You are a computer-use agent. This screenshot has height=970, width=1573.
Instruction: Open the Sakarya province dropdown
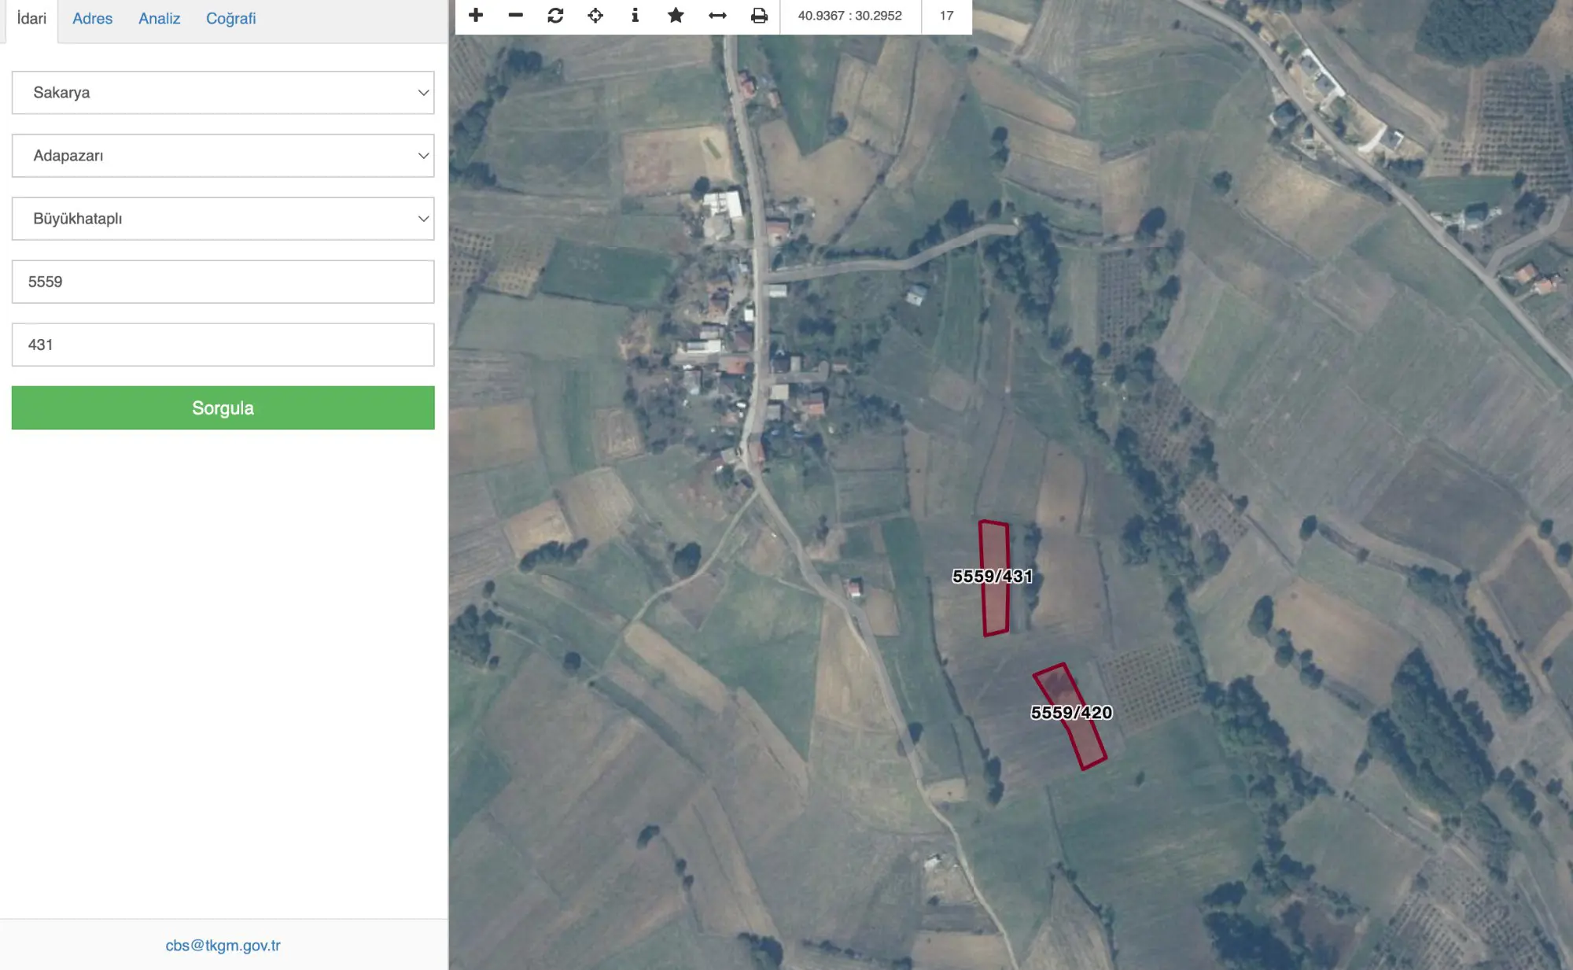[x=223, y=93]
